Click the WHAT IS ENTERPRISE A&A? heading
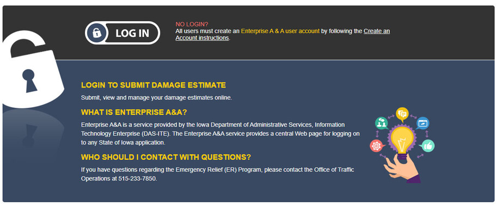Screen dimensions: 498x206 click(x=134, y=113)
